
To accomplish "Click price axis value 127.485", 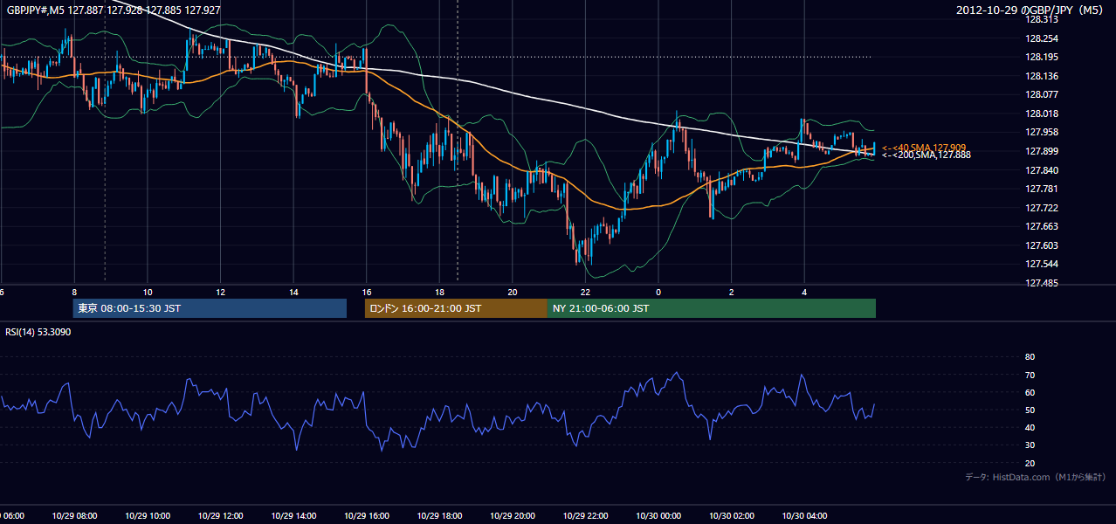I will (1041, 283).
